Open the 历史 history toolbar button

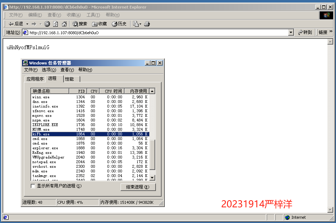tap(119, 24)
